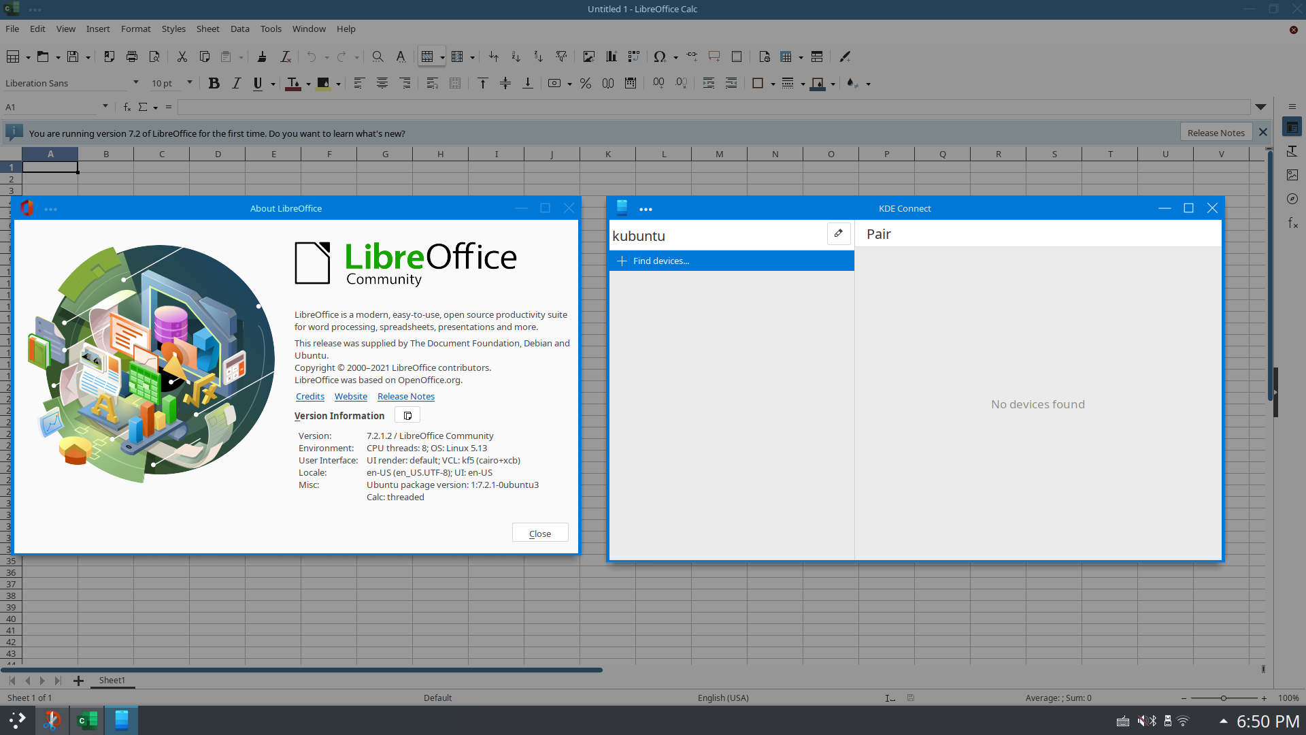The image size is (1306, 735).
Task: Click the Cut scissors icon
Action: tap(182, 57)
